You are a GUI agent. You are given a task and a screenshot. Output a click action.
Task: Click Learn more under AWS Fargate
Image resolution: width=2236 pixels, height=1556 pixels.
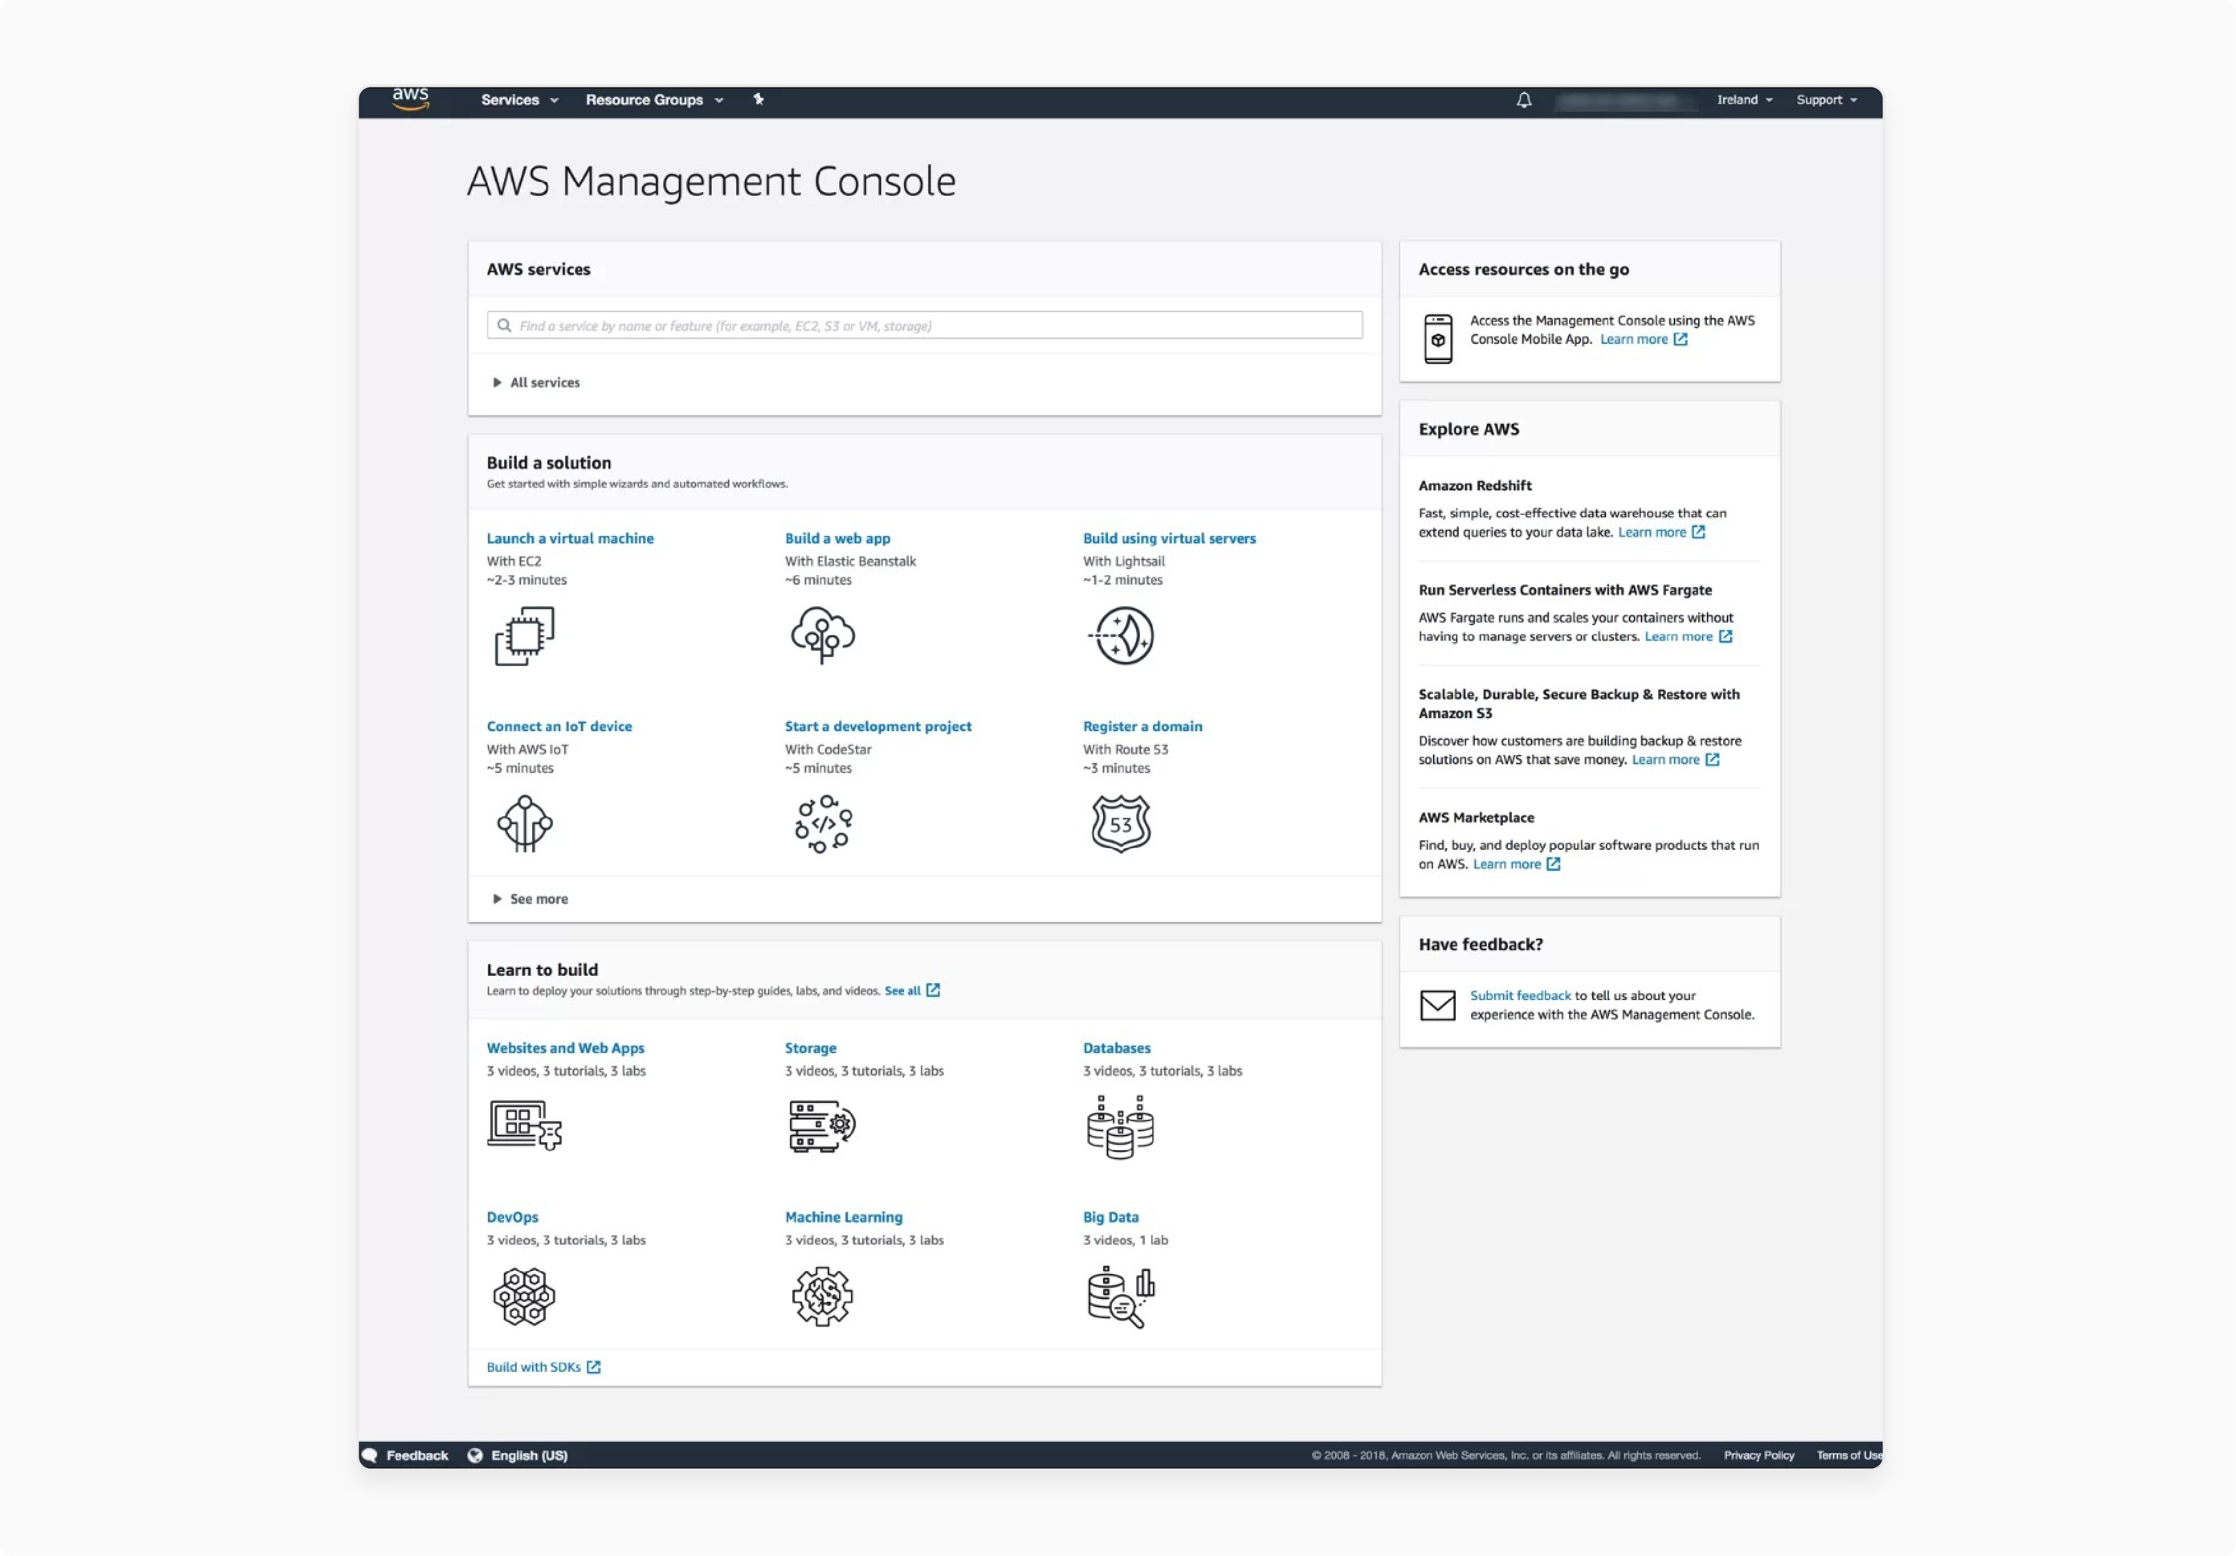click(x=1679, y=636)
